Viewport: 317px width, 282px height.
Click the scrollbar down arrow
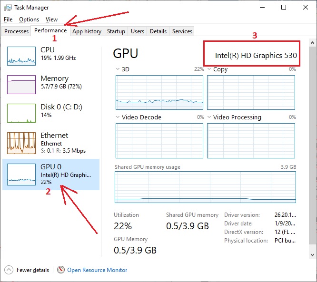pyautogui.click(x=312, y=255)
